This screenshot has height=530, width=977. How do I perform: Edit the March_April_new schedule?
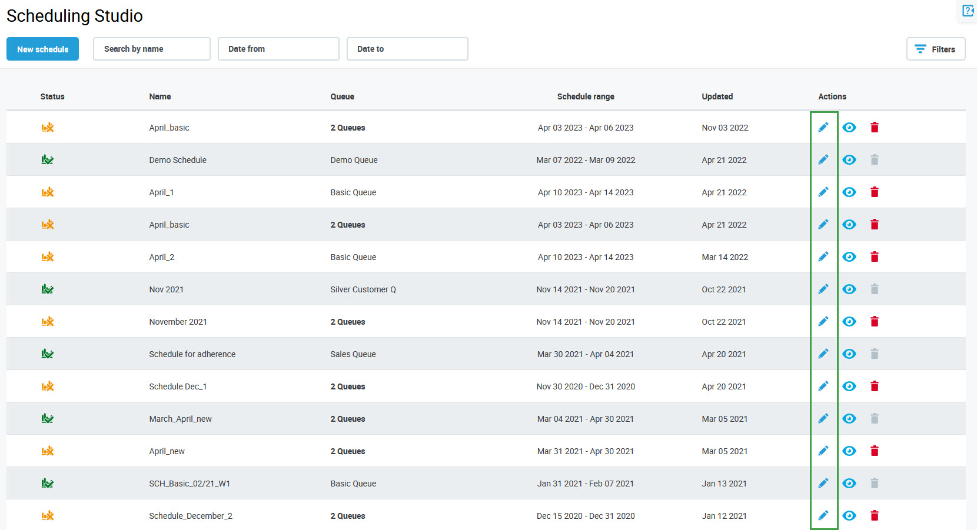[x=823, y=419]
